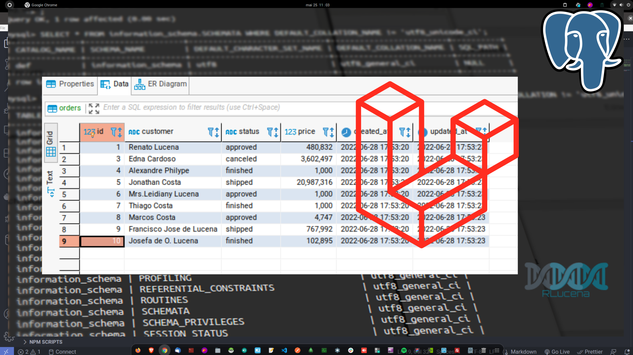Expand the NPM SCRIPTS section
The image size is (633, 355).
[x=43, y=342]
